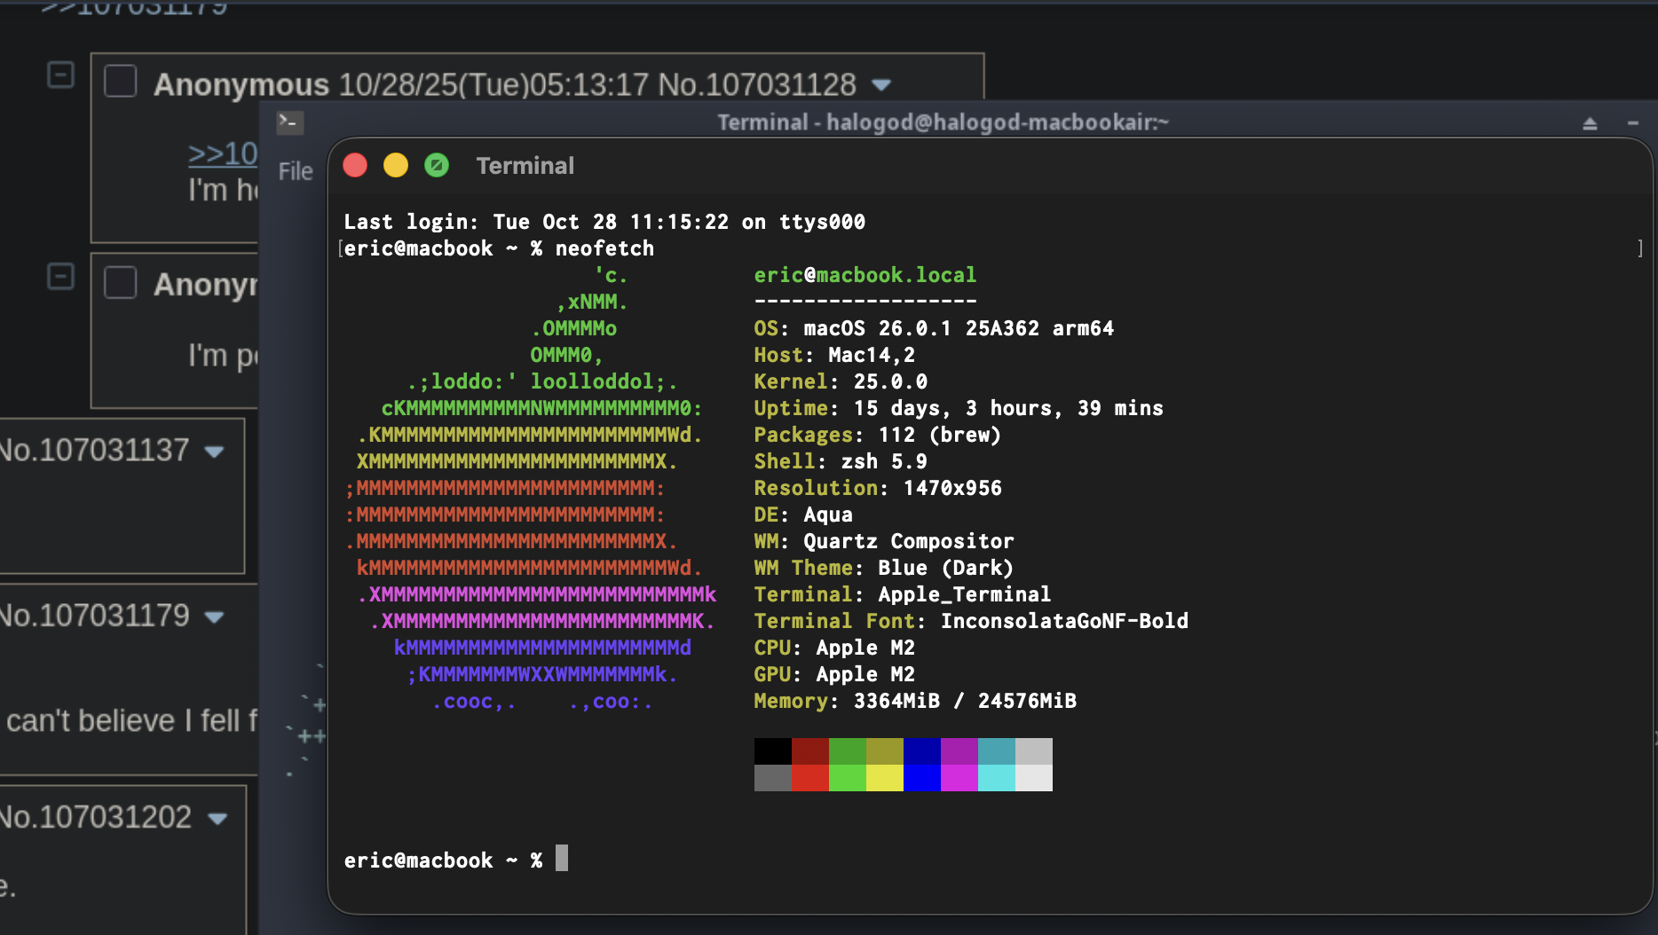Viewport: 1658px width, 935px height.
Task: Click the 'Resolution: 1470x956' line
Action: pyautogui.click(x=878, y=488)
